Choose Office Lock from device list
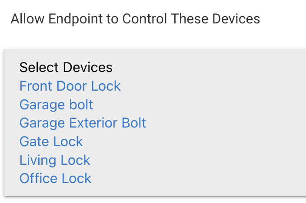This screenshot has width=306, height=203. [55, 178]
